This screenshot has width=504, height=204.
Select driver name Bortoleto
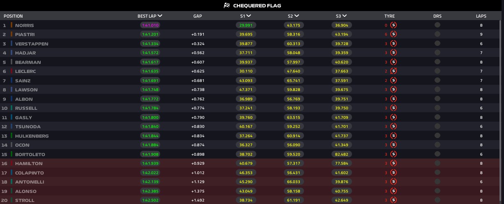pos(30,154)
